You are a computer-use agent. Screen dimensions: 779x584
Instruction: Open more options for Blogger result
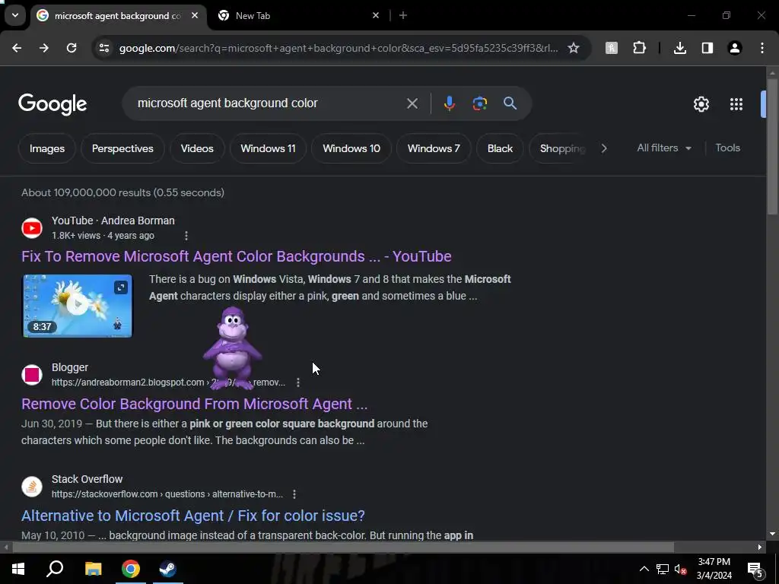point(298,382)
